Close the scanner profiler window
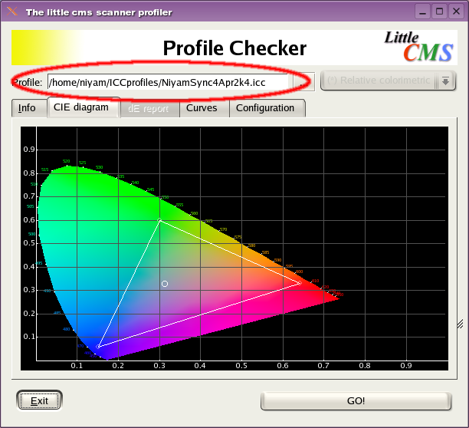469x428 pixels. (x=456, y=12)
